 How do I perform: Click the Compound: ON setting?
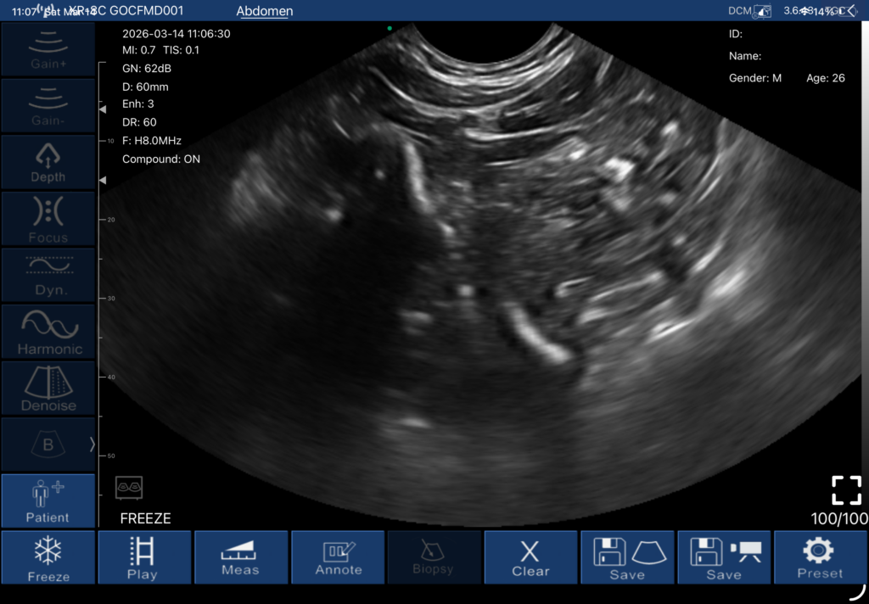click(x=161, y=159)
